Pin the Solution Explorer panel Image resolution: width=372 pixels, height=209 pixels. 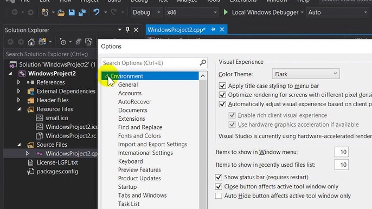pos(127,30)
